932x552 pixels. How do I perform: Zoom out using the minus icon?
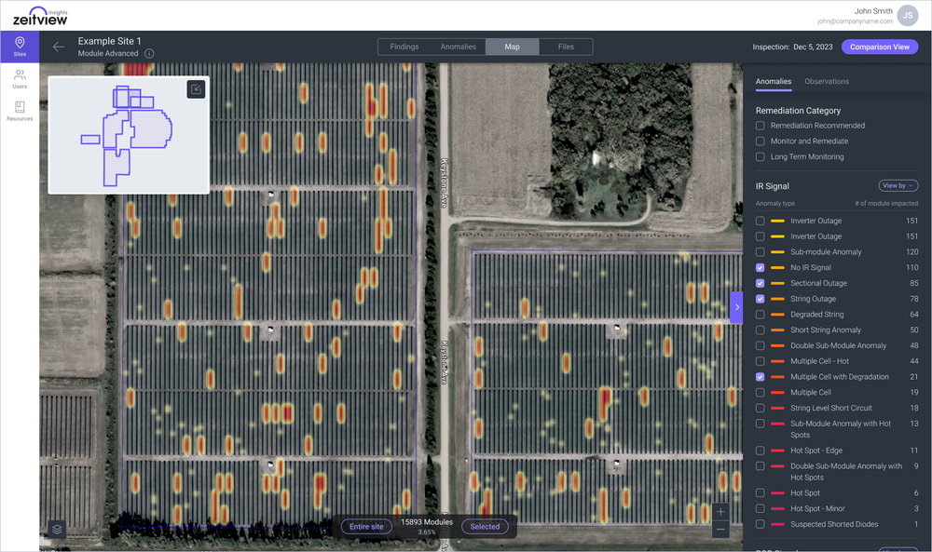(721, 528)
